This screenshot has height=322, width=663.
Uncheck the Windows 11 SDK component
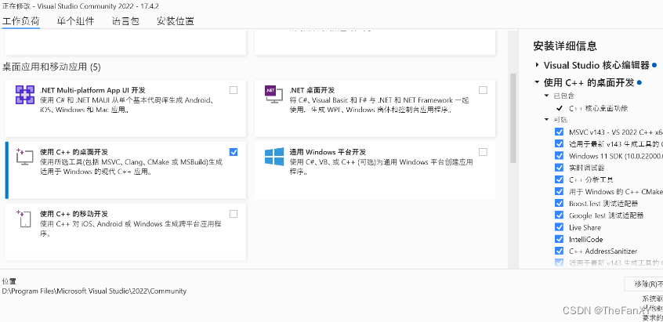tap(559, 155)
